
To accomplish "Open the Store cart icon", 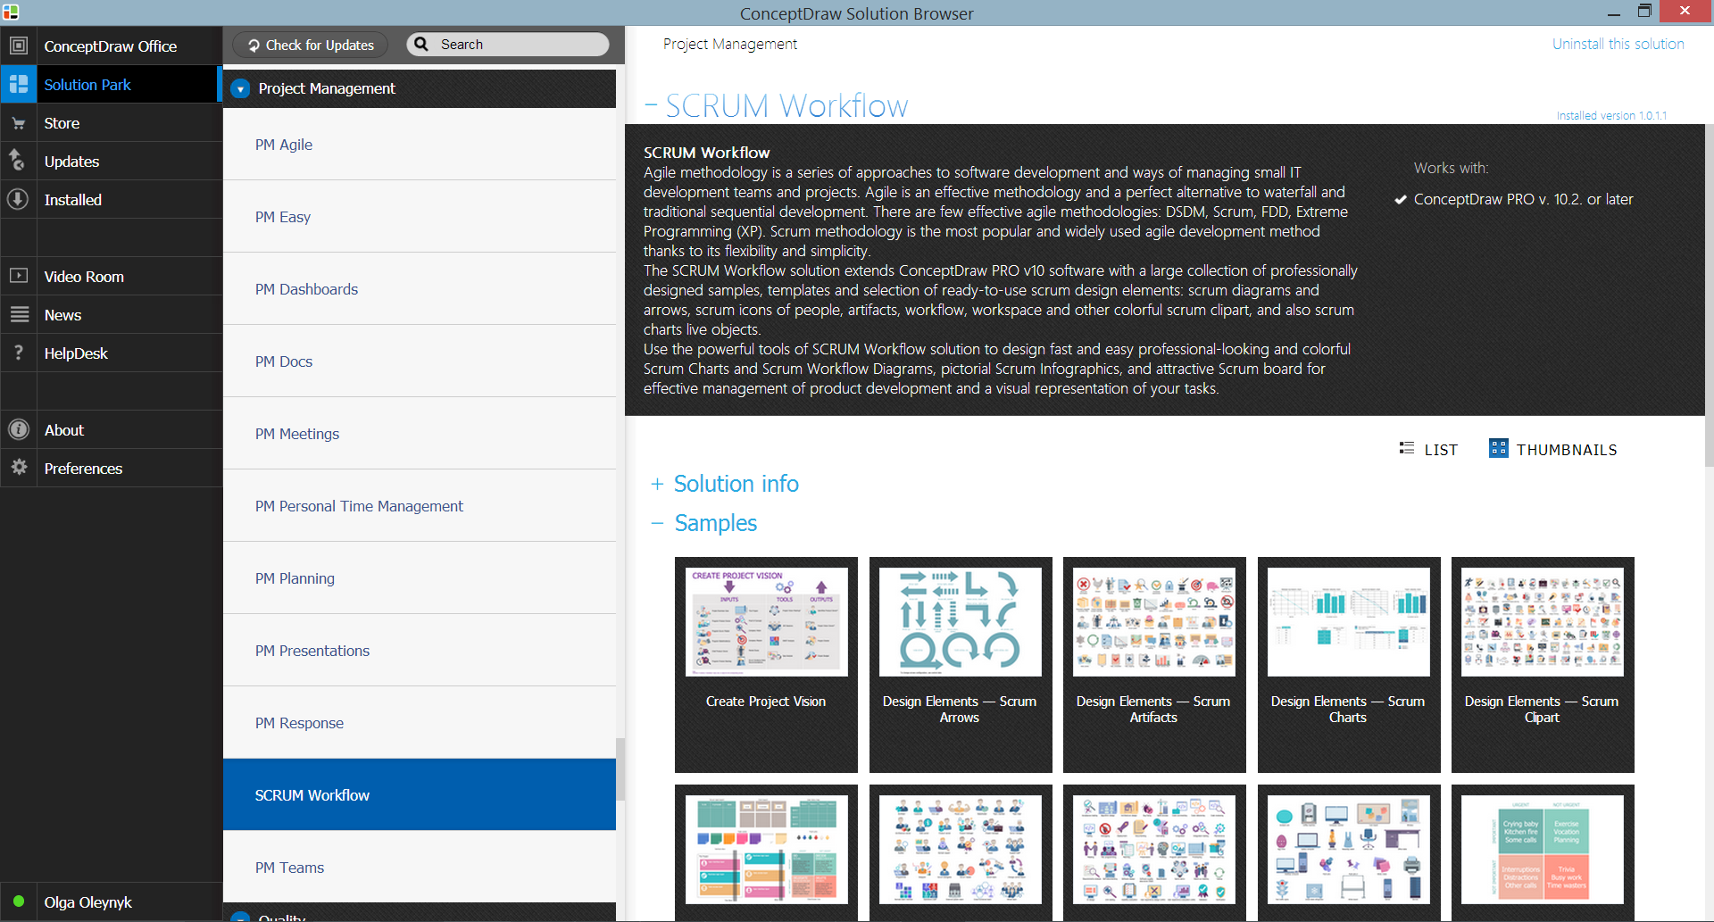I will [19, 123].
